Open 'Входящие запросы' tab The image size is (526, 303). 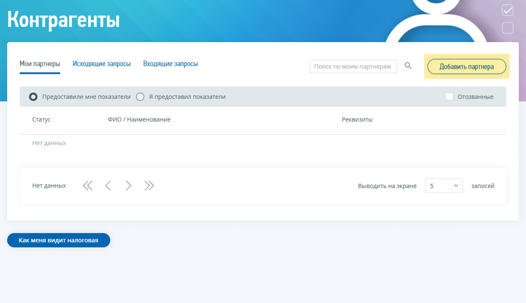[x=170, y=64]
